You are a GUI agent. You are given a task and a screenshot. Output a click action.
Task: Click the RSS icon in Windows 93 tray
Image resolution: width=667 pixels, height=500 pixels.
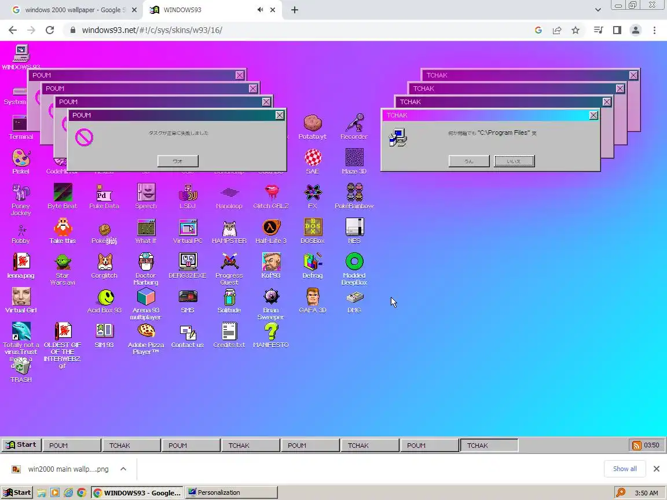[637, 445]
